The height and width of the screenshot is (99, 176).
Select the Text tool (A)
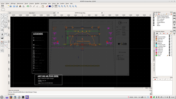click(2, 34)
